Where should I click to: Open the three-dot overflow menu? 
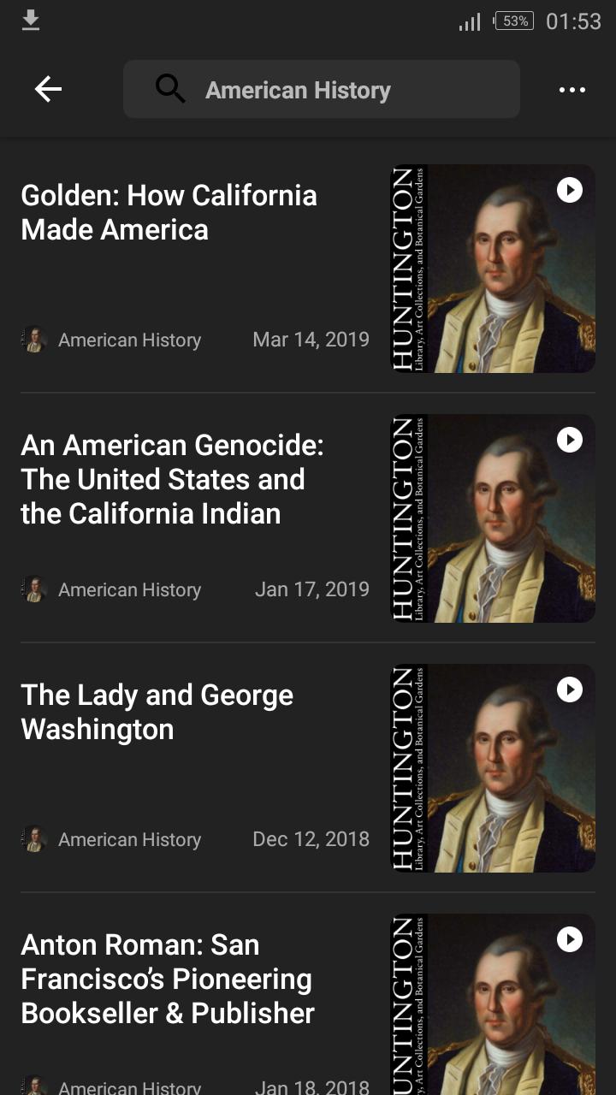(572, 90)
